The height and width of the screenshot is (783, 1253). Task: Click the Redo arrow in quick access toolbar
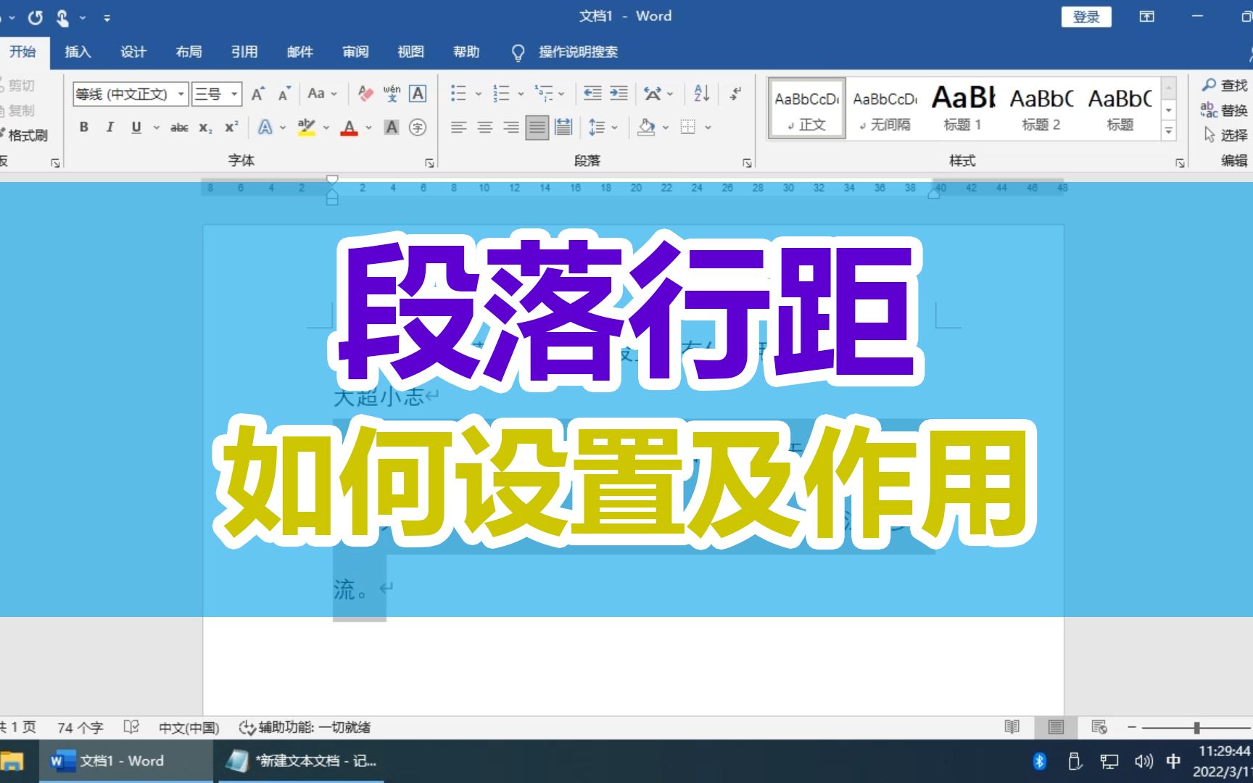coord(35,17)
